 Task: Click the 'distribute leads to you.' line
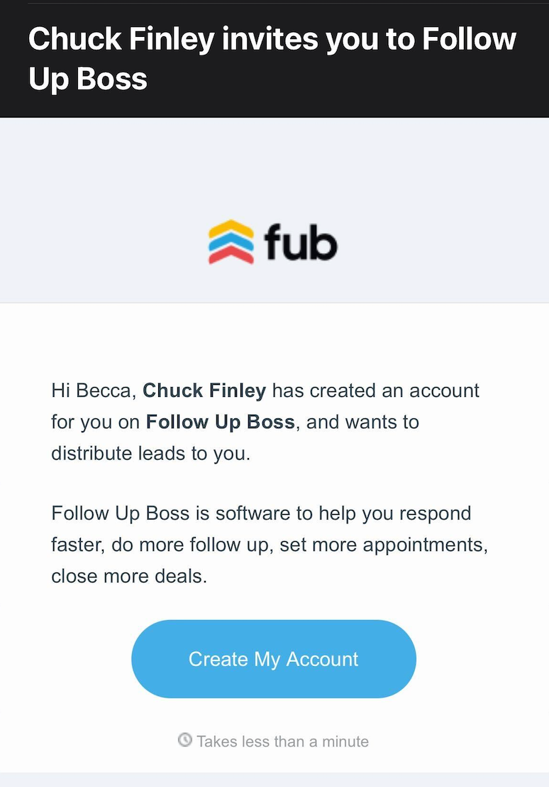pos(151,453)
